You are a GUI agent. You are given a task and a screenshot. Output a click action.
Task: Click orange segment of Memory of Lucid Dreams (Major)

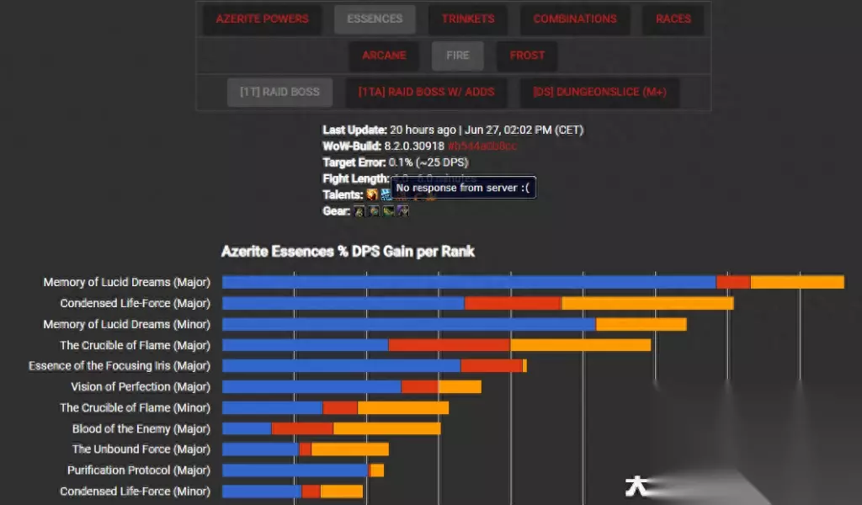797,282
